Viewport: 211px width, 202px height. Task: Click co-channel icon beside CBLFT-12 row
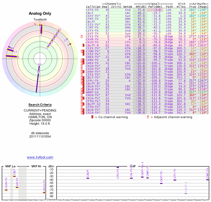(83, 104)
